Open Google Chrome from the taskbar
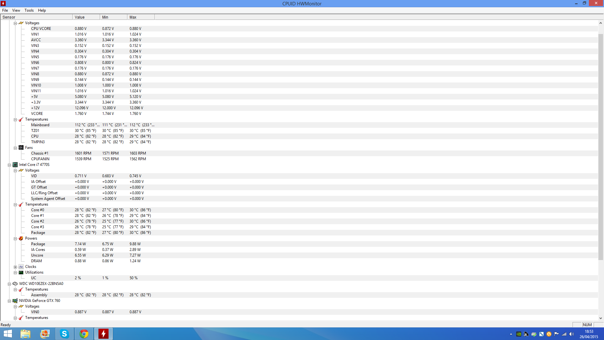This screenshot has width=604, height=340. [84, 334]
